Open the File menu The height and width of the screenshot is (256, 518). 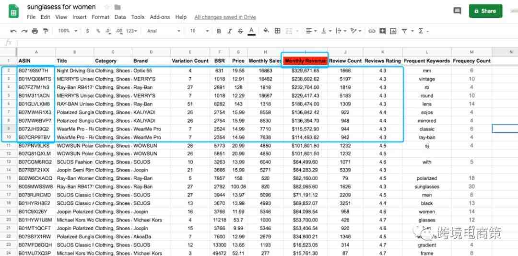pyautogui.click(x=31, y=17)
